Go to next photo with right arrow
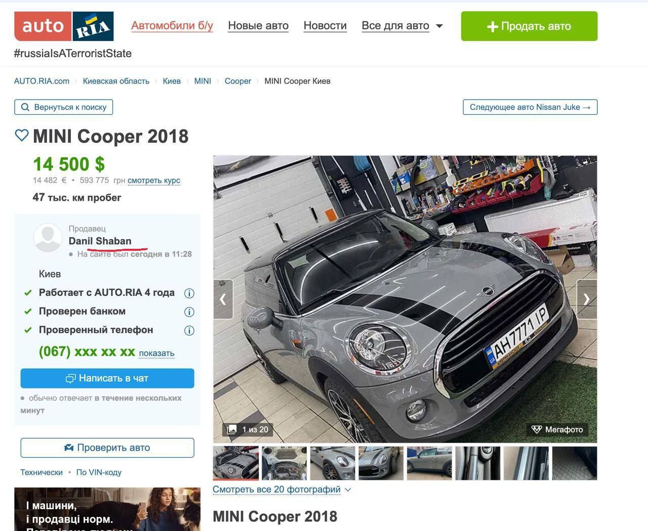The width and height of the screenshot is (648, 531). click(x=587, y=299)
